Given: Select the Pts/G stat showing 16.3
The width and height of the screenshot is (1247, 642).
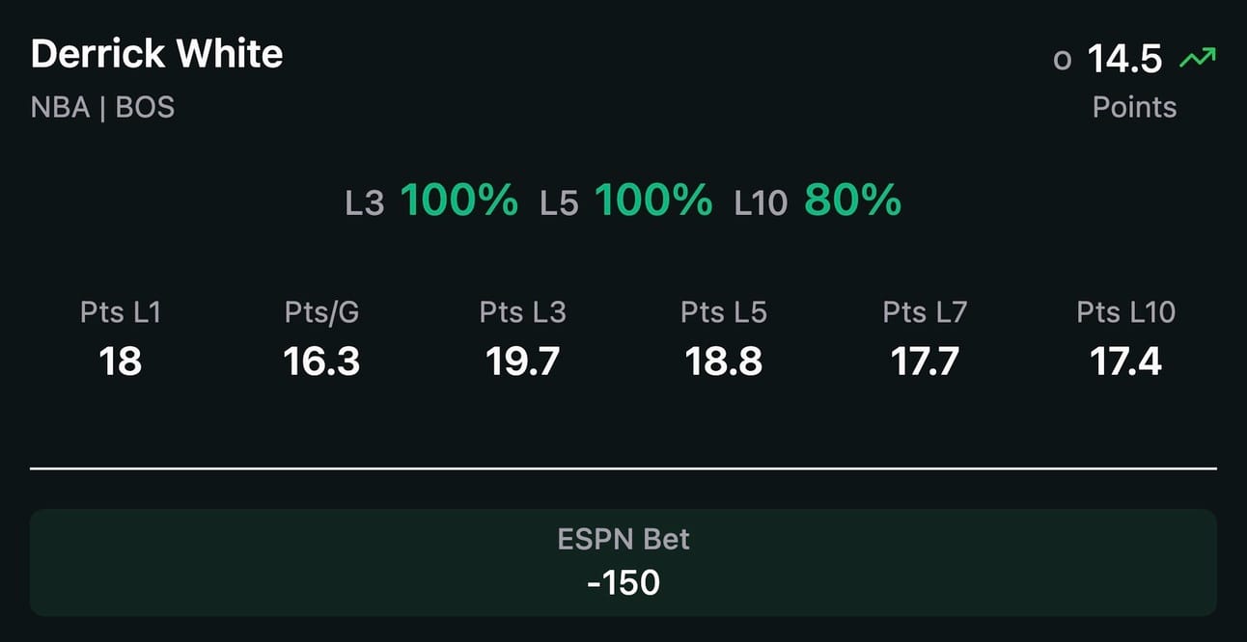Looking at the screenshot, I should pyautogui.click(x=321, y=337).
